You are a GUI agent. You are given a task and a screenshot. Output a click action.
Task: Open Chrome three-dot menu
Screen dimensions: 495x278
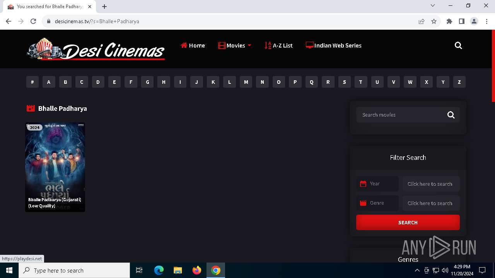pos(486,21)
